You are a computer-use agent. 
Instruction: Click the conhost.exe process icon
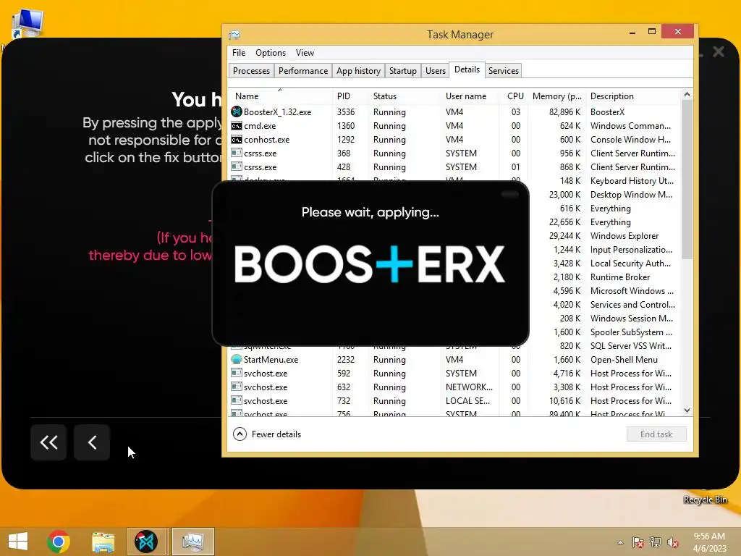click(237, 140)
